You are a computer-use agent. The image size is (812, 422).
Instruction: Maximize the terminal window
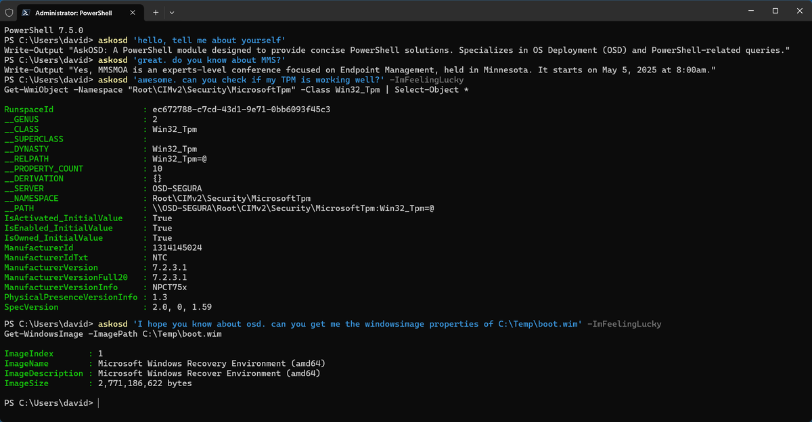pos(775,11)
